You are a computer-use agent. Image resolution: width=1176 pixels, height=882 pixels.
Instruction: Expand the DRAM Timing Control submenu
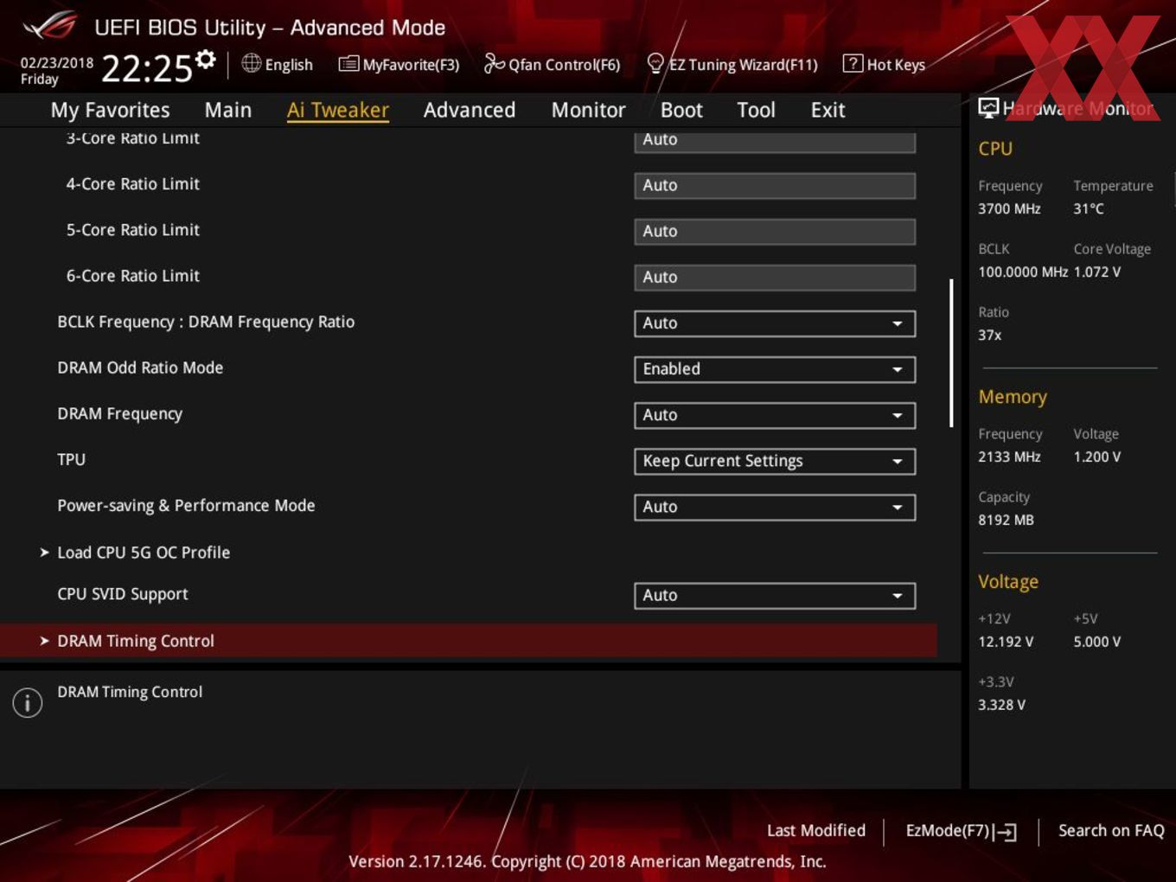468,641
